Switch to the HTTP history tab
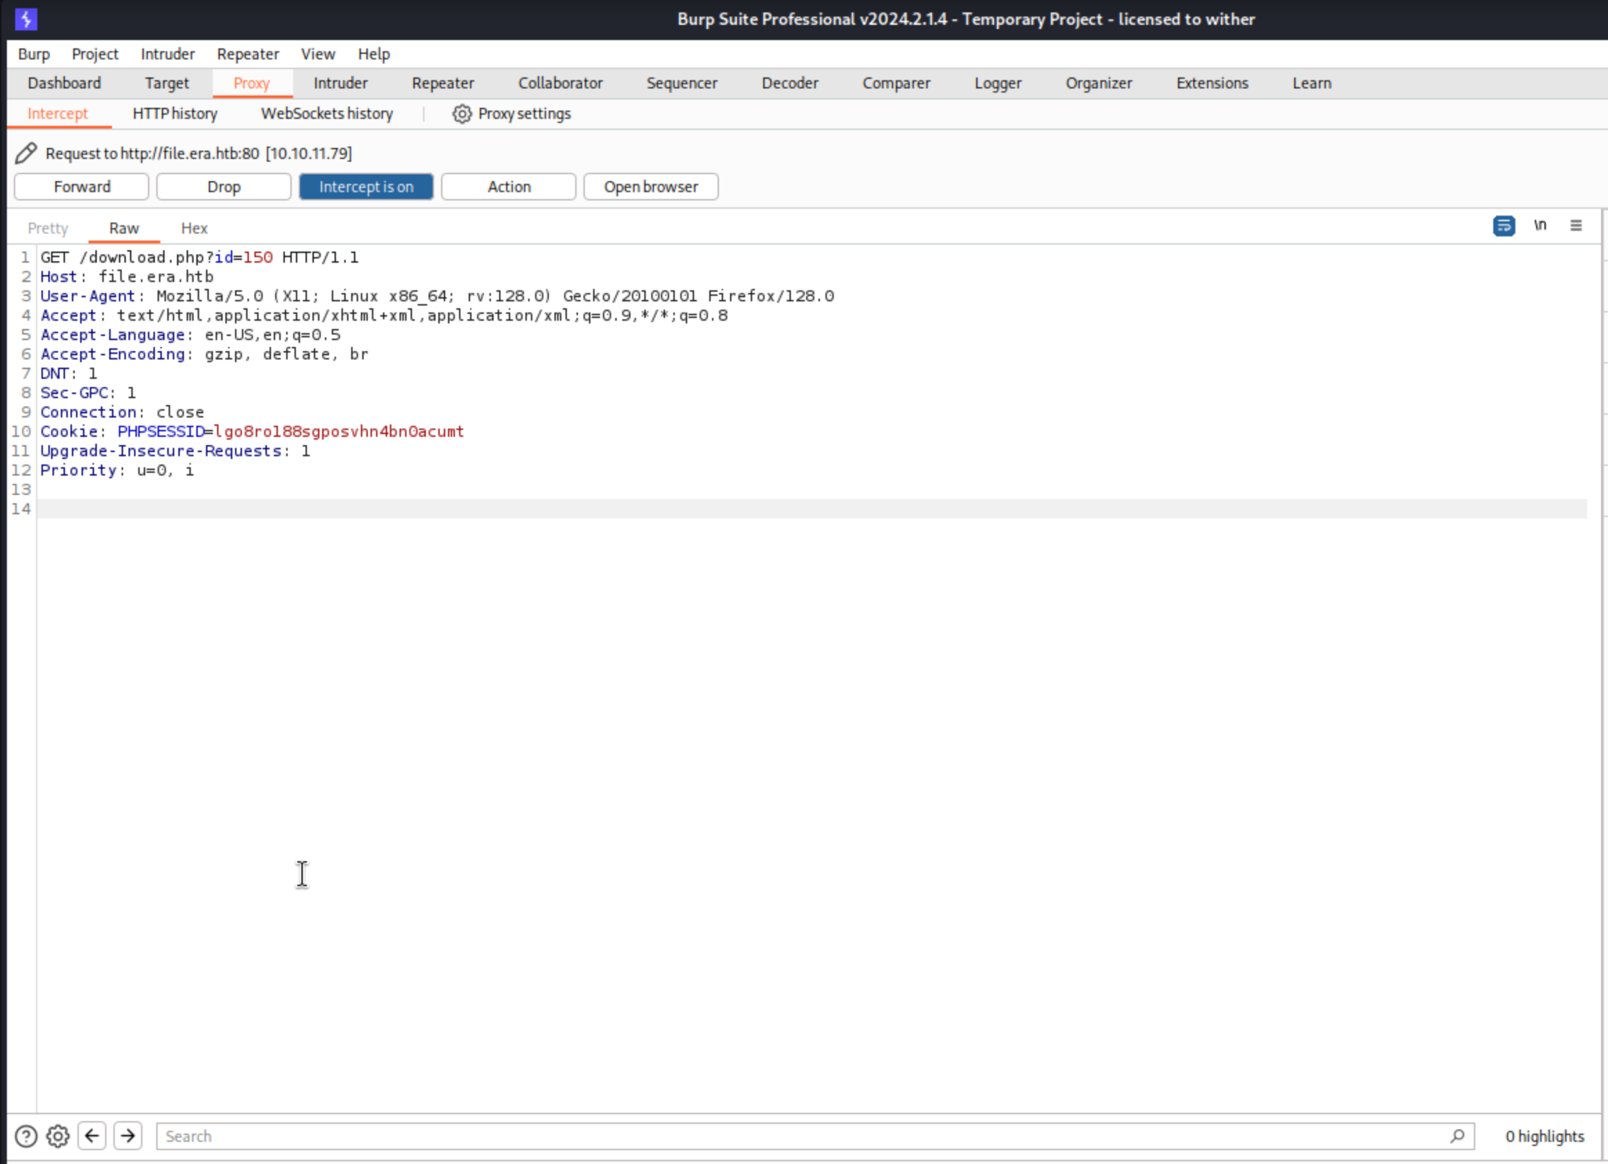Screen dimensions: 1608x1164 pyautogui.click(x=174, y=114)
